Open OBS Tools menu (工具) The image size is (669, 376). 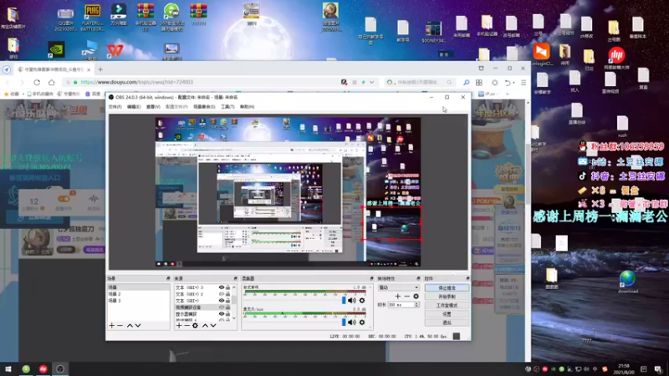[x=227, y=107]
